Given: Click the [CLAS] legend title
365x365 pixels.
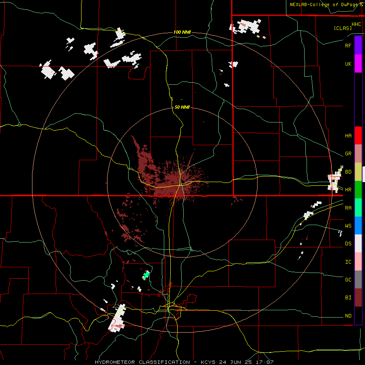Looking at the screenshot, I should 343,28.
